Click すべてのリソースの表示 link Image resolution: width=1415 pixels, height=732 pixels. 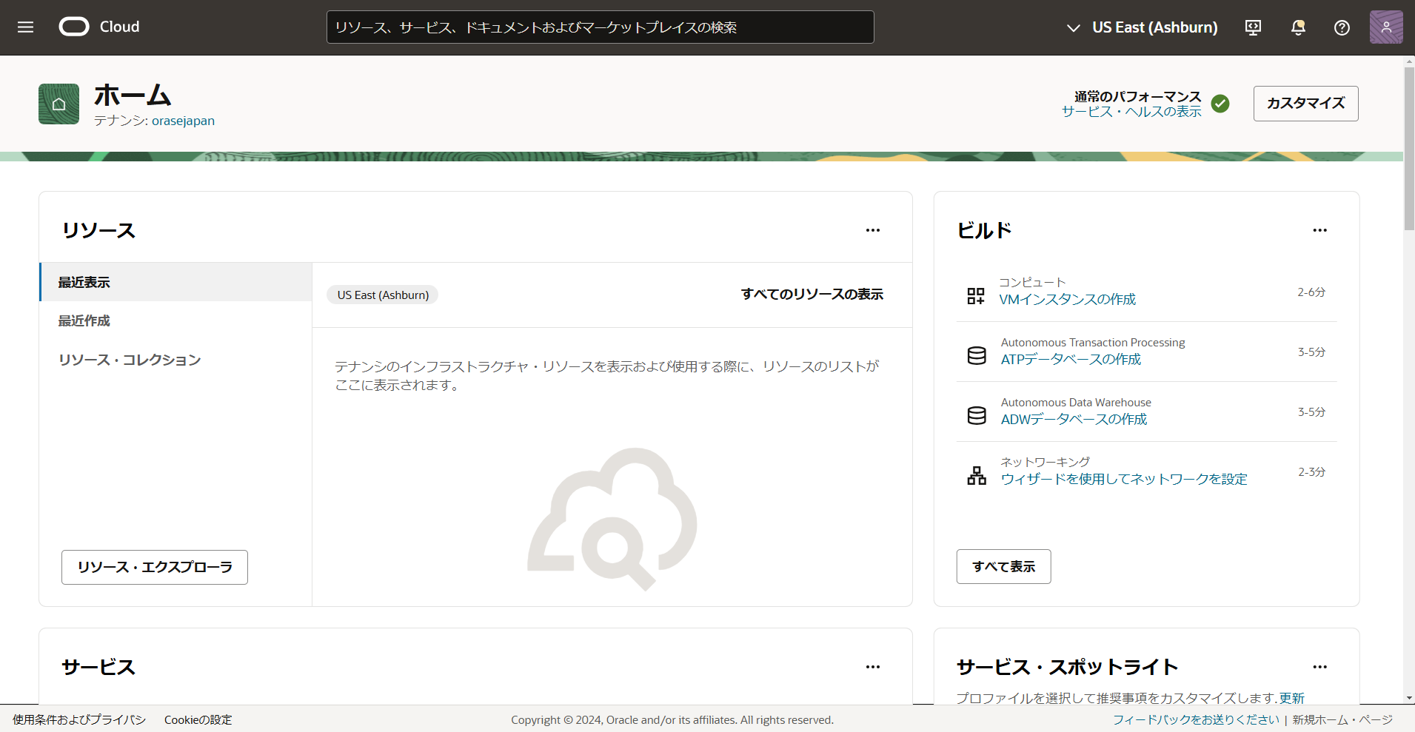pyautogui.click(x=812, y=295)
